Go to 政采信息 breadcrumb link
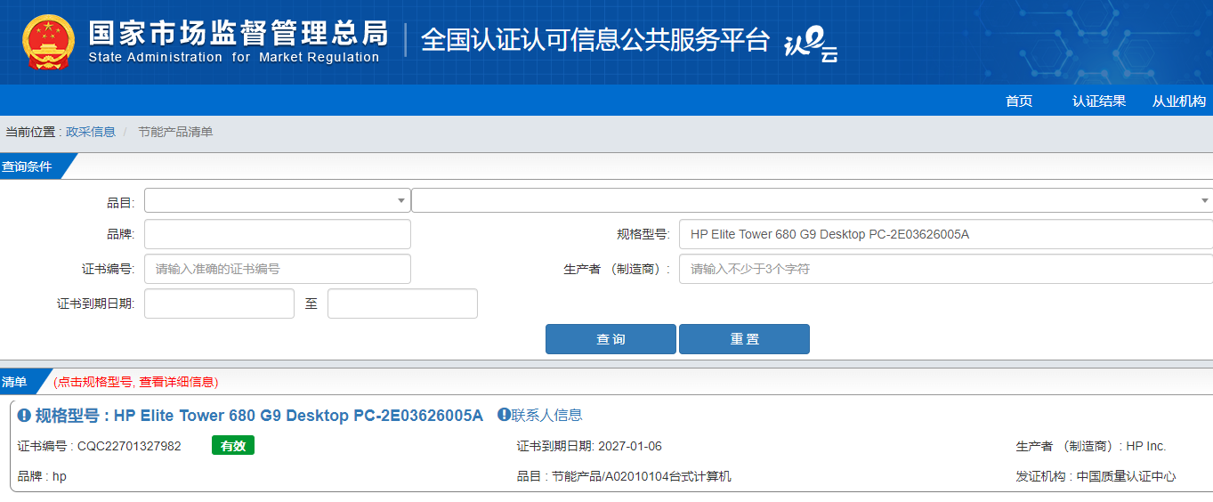This screenshot has height=502, width=1213. point(91,132)
